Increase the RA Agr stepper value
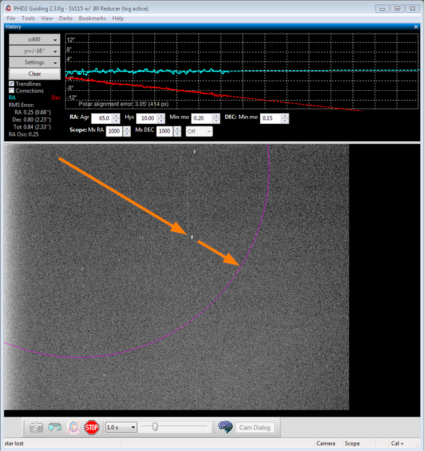 [117, 115]
